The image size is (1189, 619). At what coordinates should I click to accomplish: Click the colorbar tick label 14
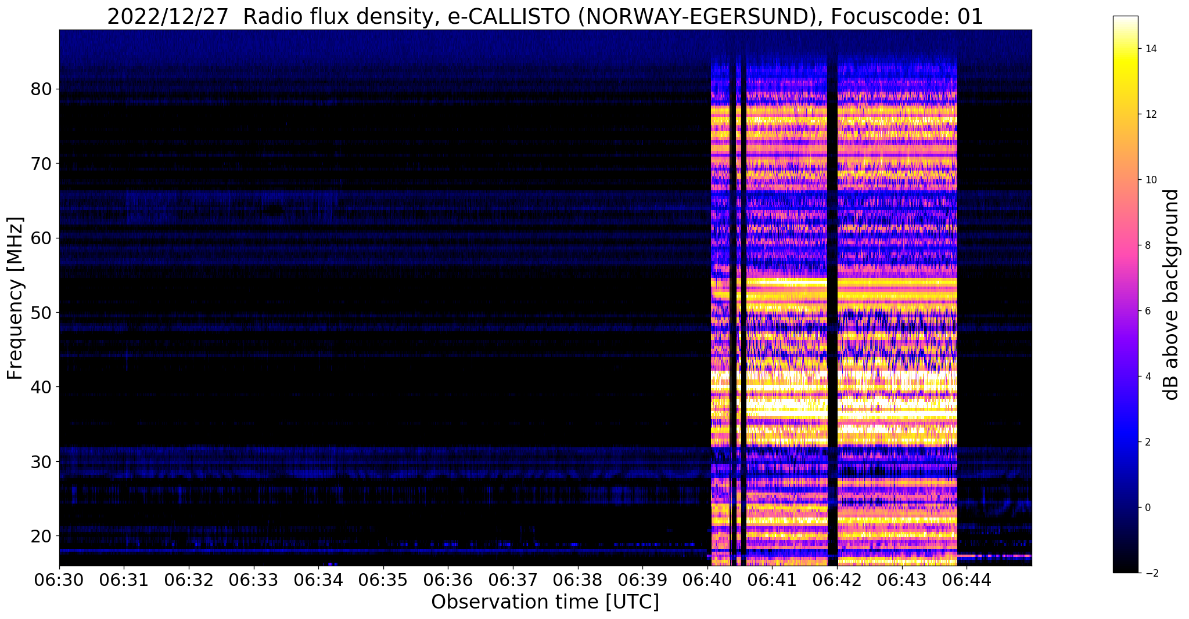click(x=1151, y=49)
